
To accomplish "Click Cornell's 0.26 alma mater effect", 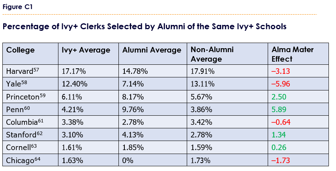I will click(x=279, y=147).
